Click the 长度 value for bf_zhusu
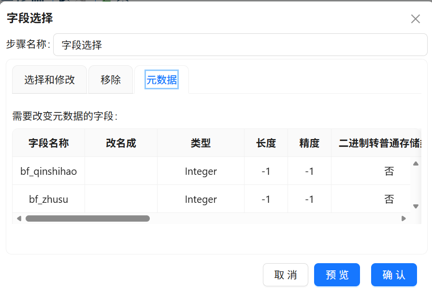The height and width of the screenshot is (296, 432). coord(266,199)
